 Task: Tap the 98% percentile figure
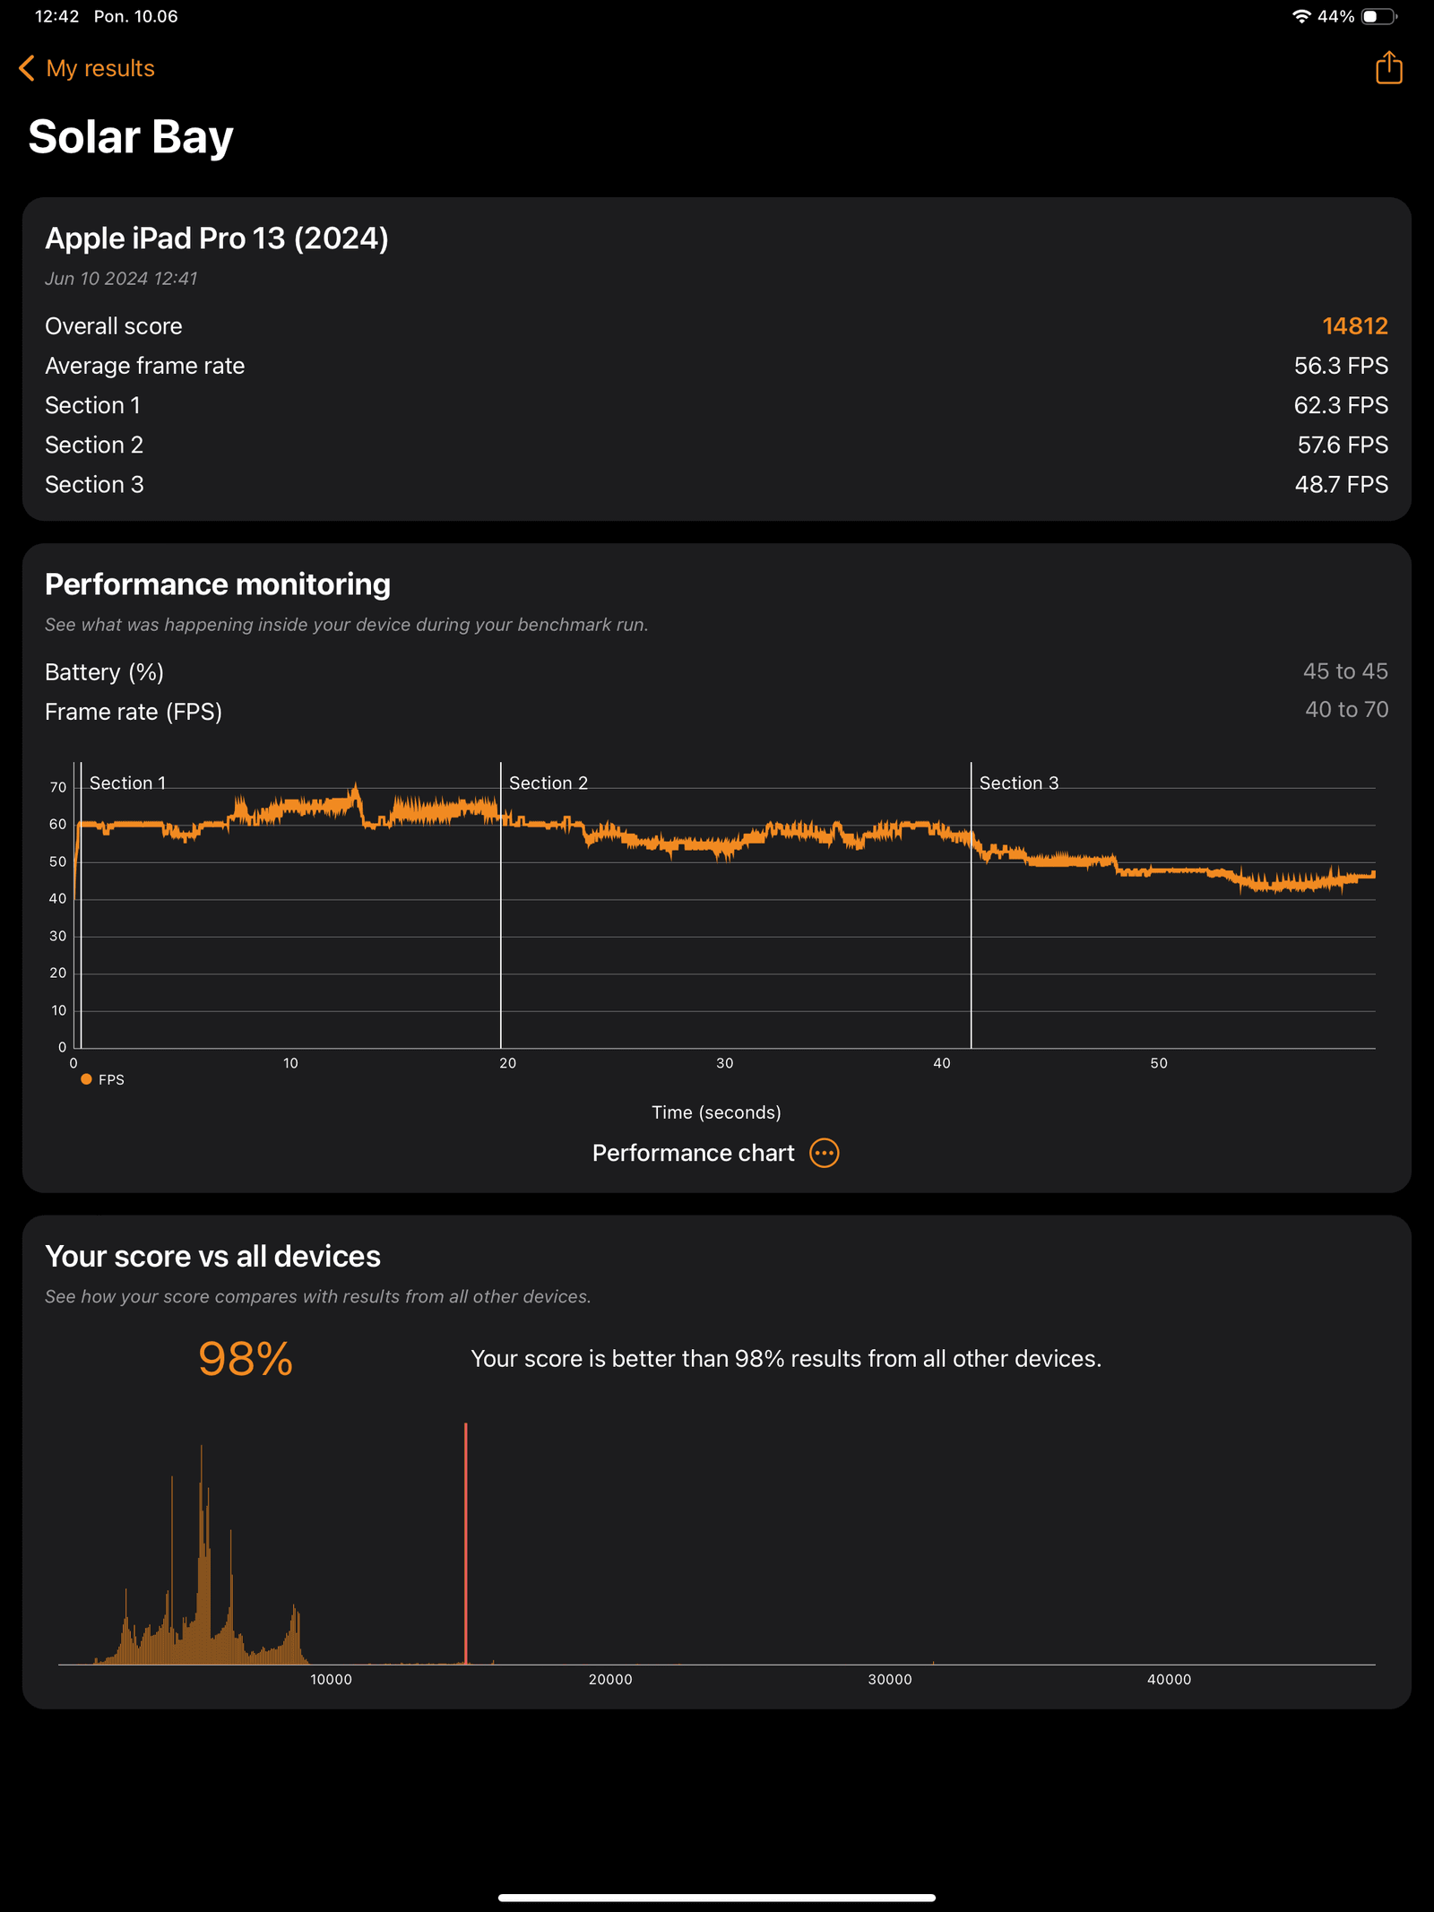click(x=246, y=1359)
